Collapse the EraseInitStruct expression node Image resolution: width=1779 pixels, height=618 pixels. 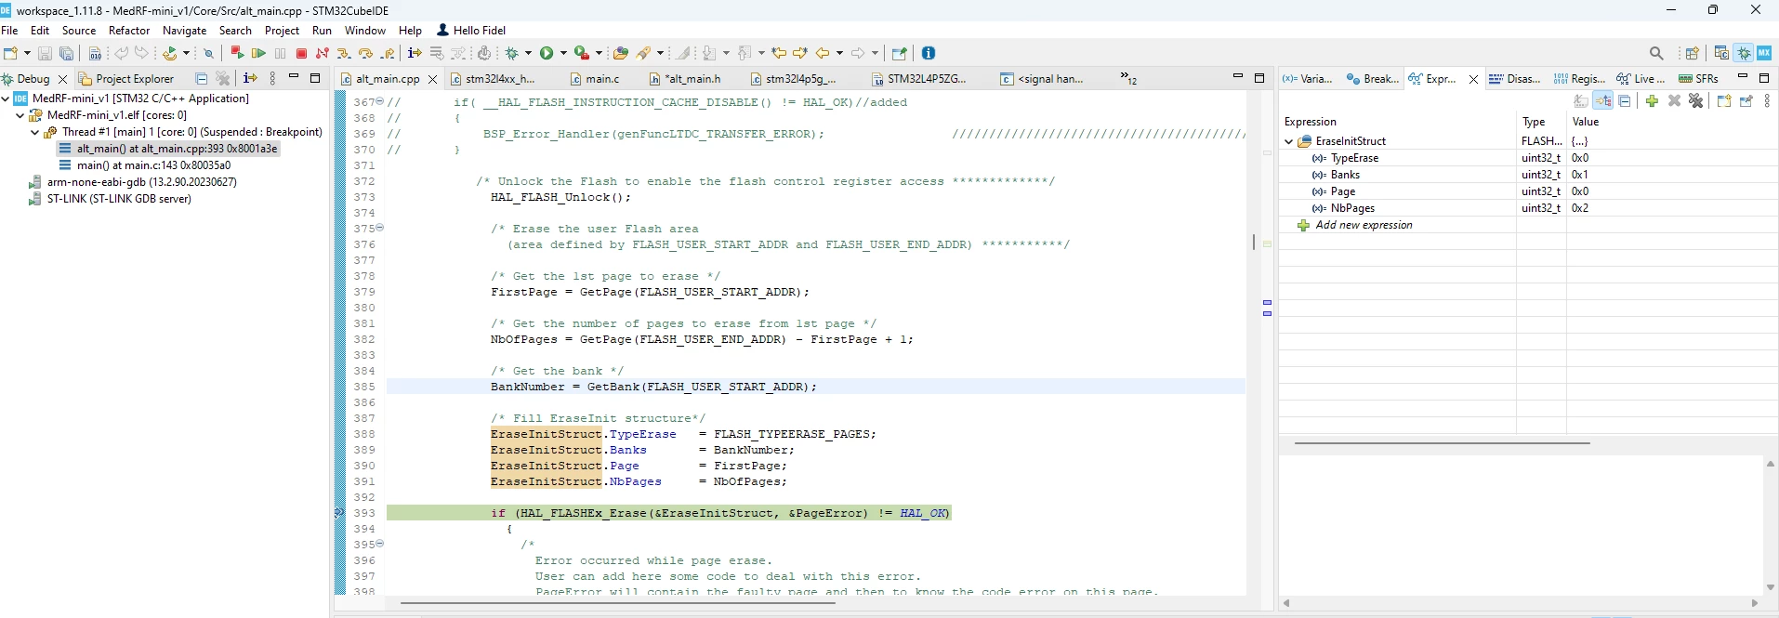pyautogui.click(x=1288, y=141)
